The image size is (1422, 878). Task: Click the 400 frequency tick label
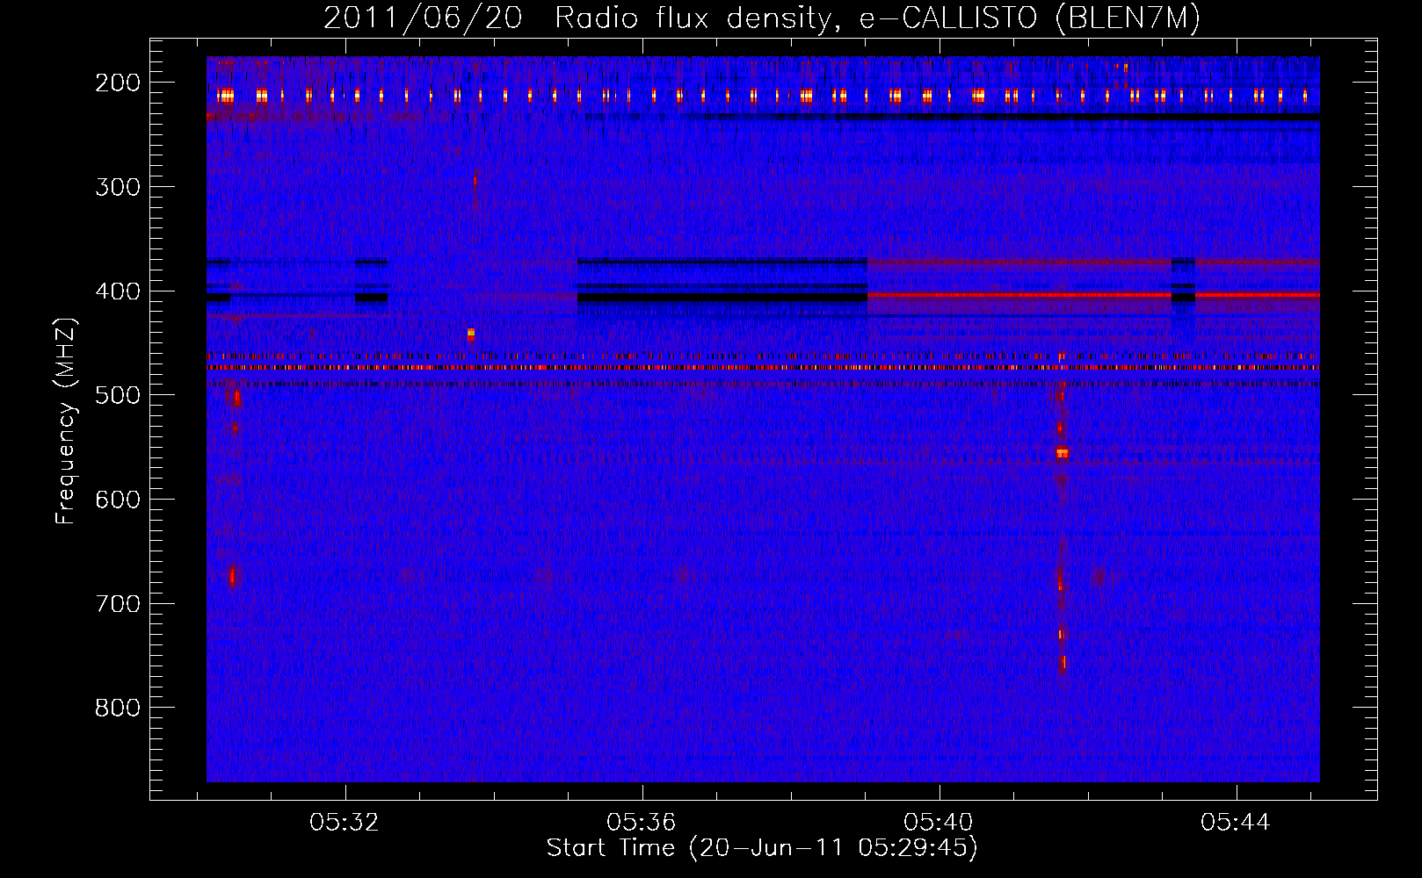pos(118,291)
